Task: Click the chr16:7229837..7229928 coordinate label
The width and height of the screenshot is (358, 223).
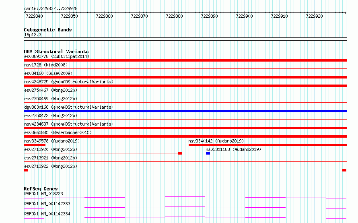Action: pos(51,9)
